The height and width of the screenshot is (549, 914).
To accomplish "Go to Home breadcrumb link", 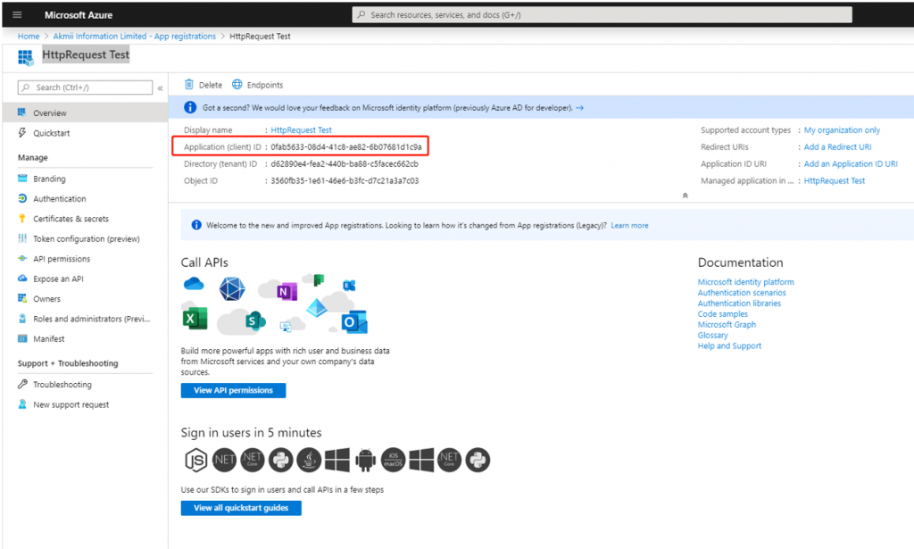I will pos(29,36).
